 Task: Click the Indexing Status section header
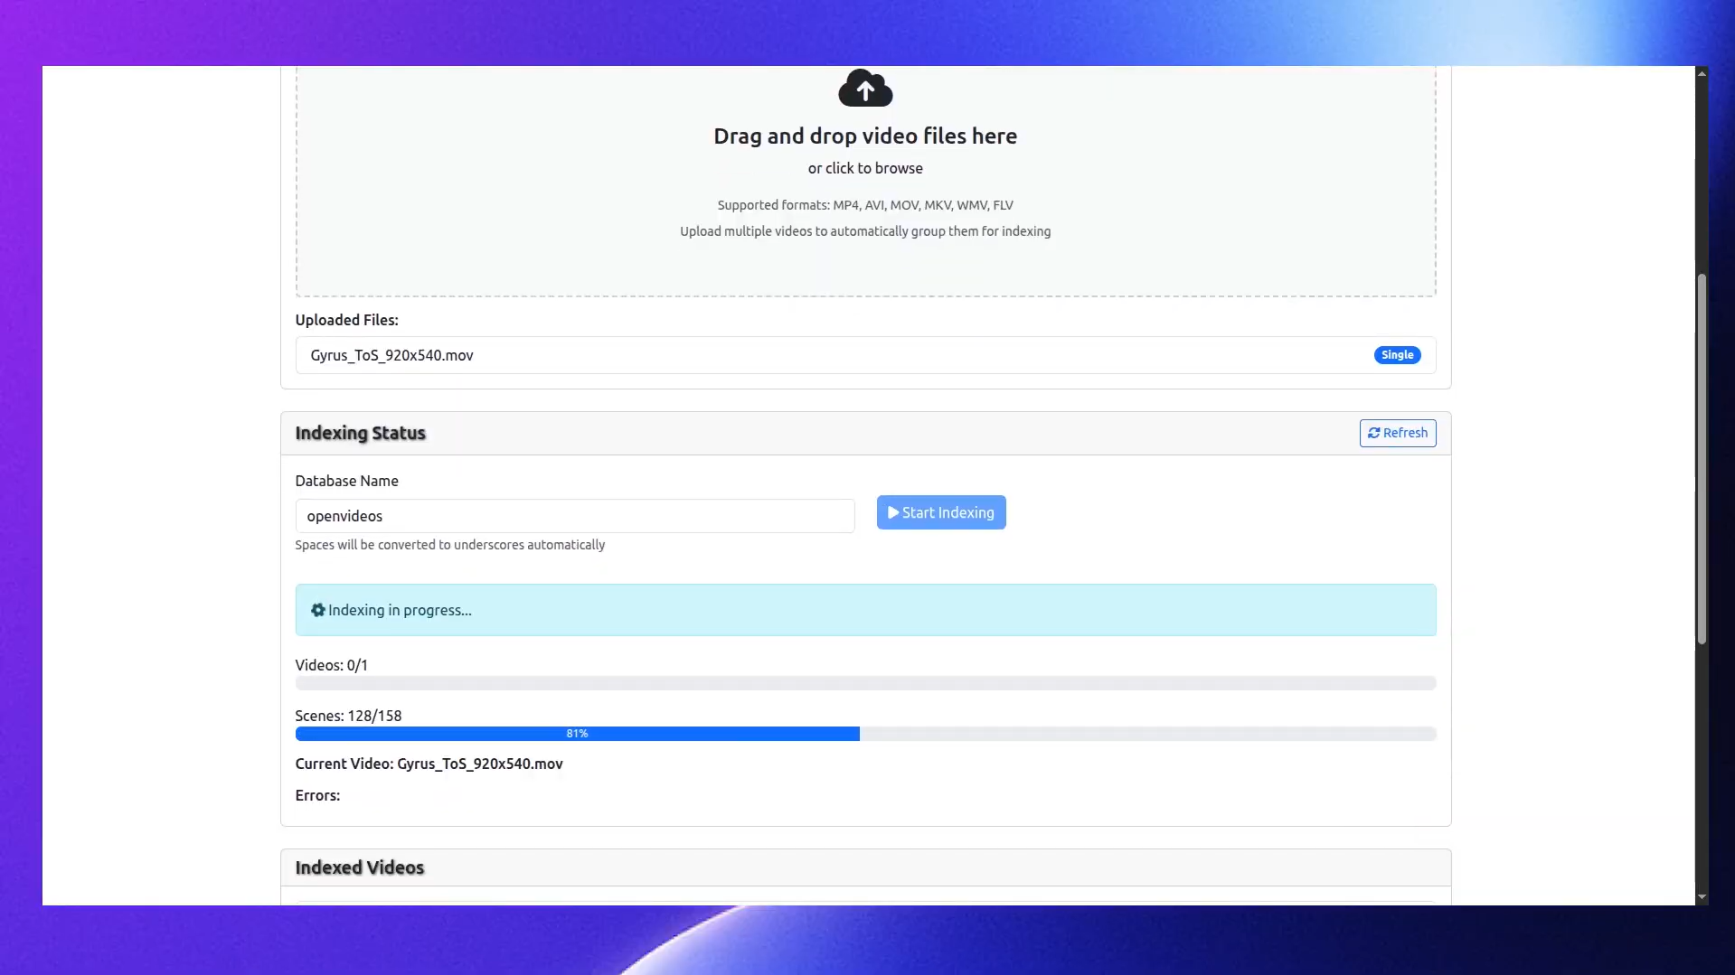(x=360, y=432)
